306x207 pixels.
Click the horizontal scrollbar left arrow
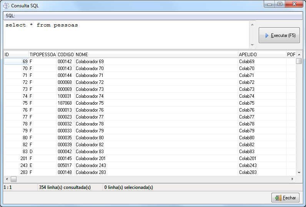(7, 179)
